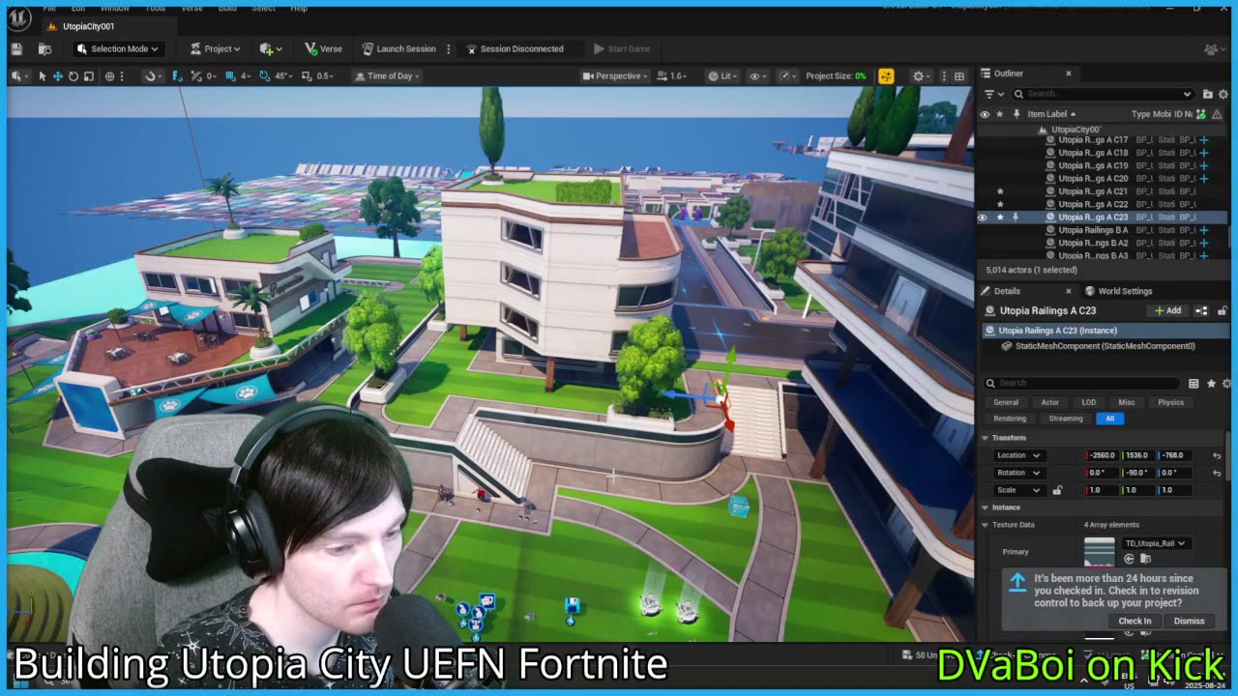Open the Time of Day dropdown
Screen dimensions: 1238x696
[386, 75]
